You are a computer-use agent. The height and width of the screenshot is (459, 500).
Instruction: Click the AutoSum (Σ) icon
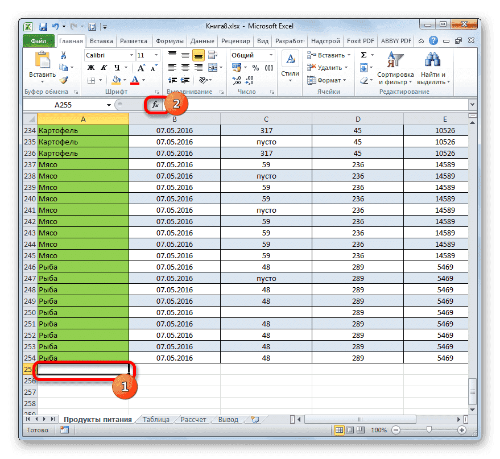click(363, 55)
